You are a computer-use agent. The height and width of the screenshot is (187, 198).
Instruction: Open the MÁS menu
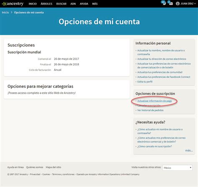coord(95,4)
